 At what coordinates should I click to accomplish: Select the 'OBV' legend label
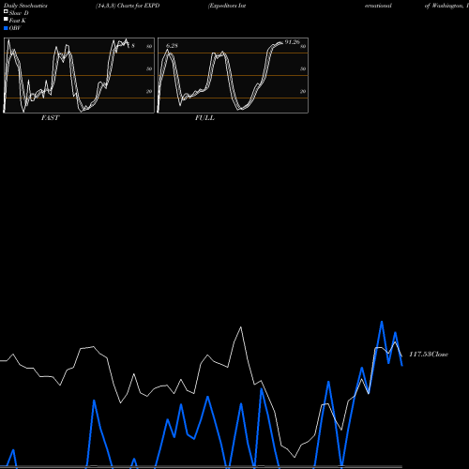point(15,28)
